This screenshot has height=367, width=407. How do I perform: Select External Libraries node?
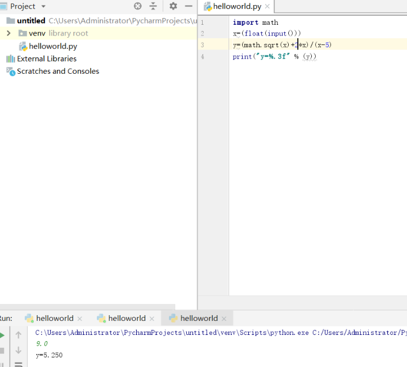click(x=47, y=59)
